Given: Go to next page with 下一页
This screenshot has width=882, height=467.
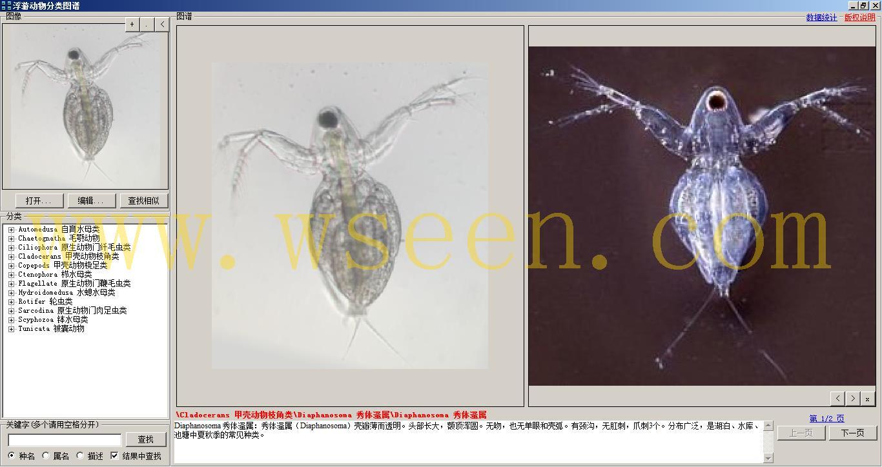Looking at the screenshot, I should [x=853, y=433].
